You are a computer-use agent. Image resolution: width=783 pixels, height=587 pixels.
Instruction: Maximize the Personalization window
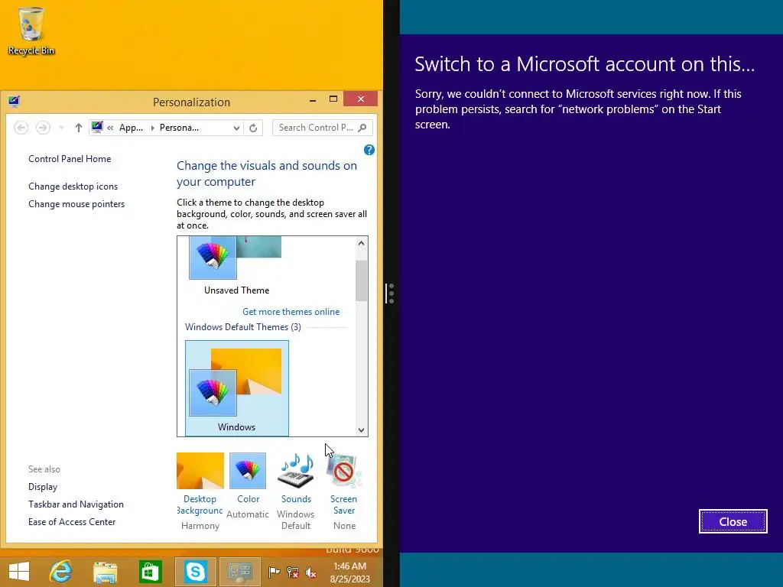pyautogui.click(x=333, y=99)
